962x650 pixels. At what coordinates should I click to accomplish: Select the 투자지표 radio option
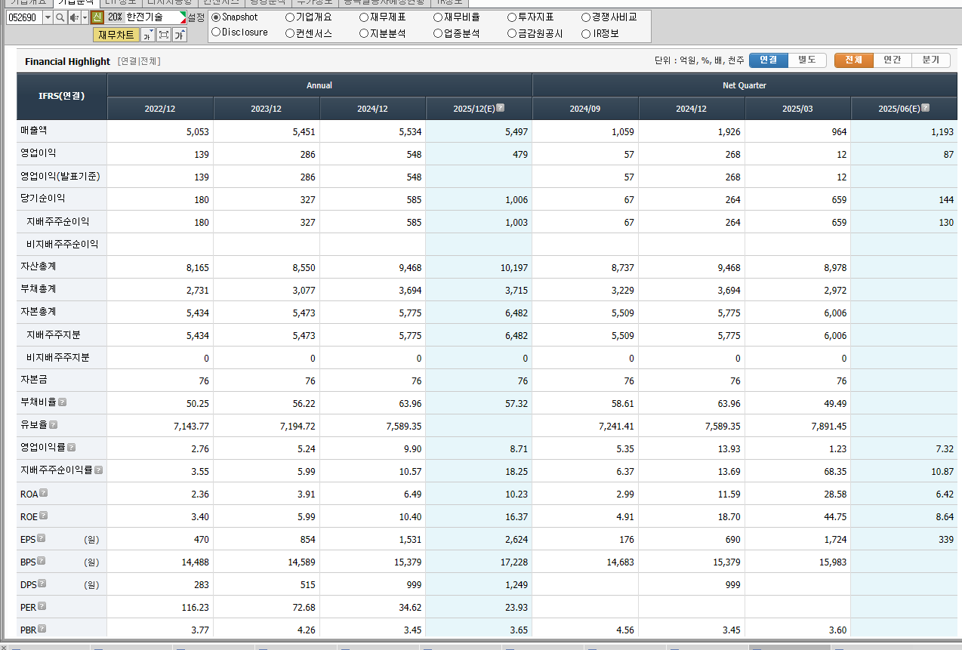[512, 17]
